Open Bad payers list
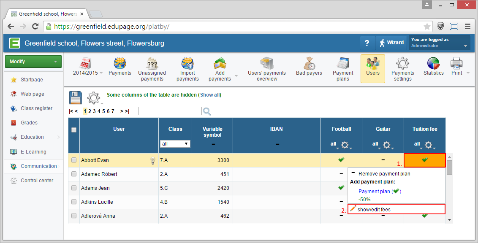 pos(309,67)
